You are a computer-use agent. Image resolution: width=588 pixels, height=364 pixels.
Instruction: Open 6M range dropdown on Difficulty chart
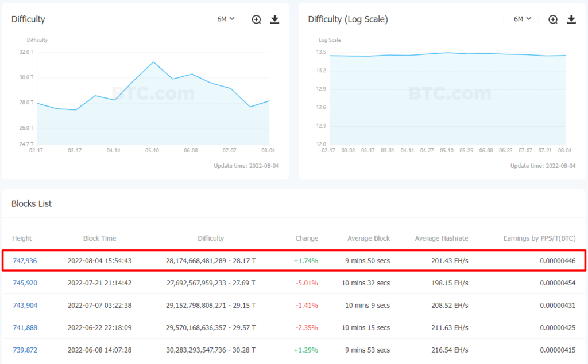[225, 19]
